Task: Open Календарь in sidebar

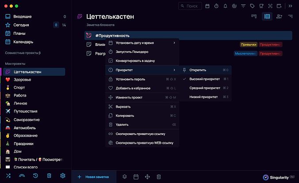Action: (35, 42)
